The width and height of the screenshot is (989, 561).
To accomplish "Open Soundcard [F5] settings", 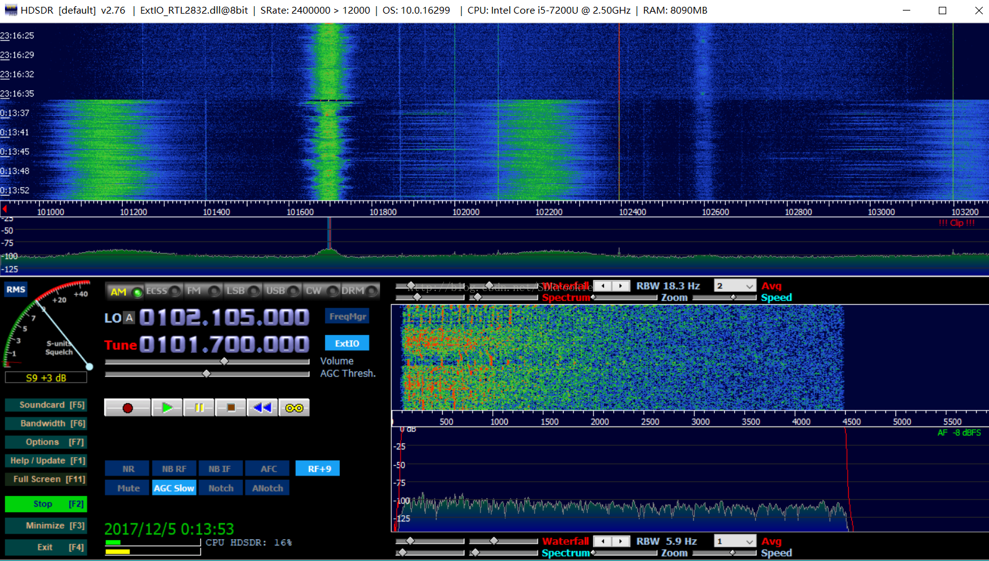I will (x=46, y=405).
